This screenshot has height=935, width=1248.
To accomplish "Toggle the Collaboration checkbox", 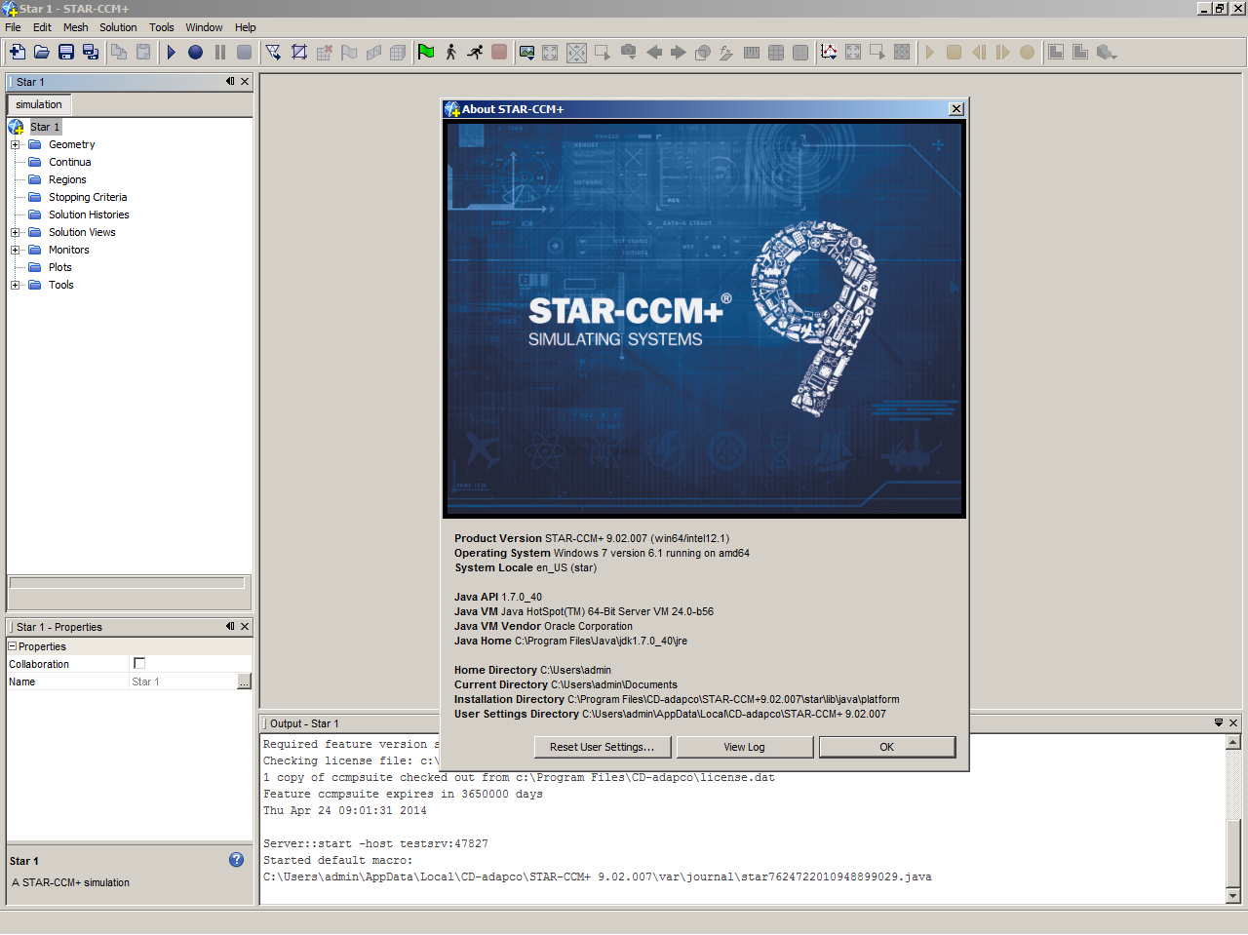I will [139, 664].
